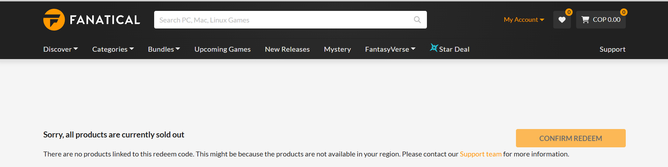Image resolution: width=668 pixels, height=167 pixels.
Task: Click the search magnifier icon
Action: tap(417, 20)
